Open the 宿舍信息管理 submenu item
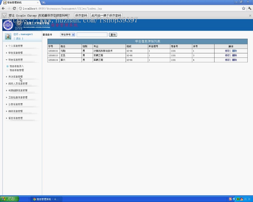This screenshot has width=253, height=202. coord(17,70)
